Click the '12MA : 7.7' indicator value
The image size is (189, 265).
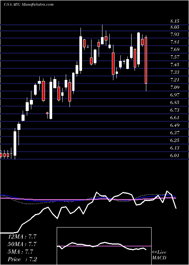pyautogui.click(x=22, y=237)
